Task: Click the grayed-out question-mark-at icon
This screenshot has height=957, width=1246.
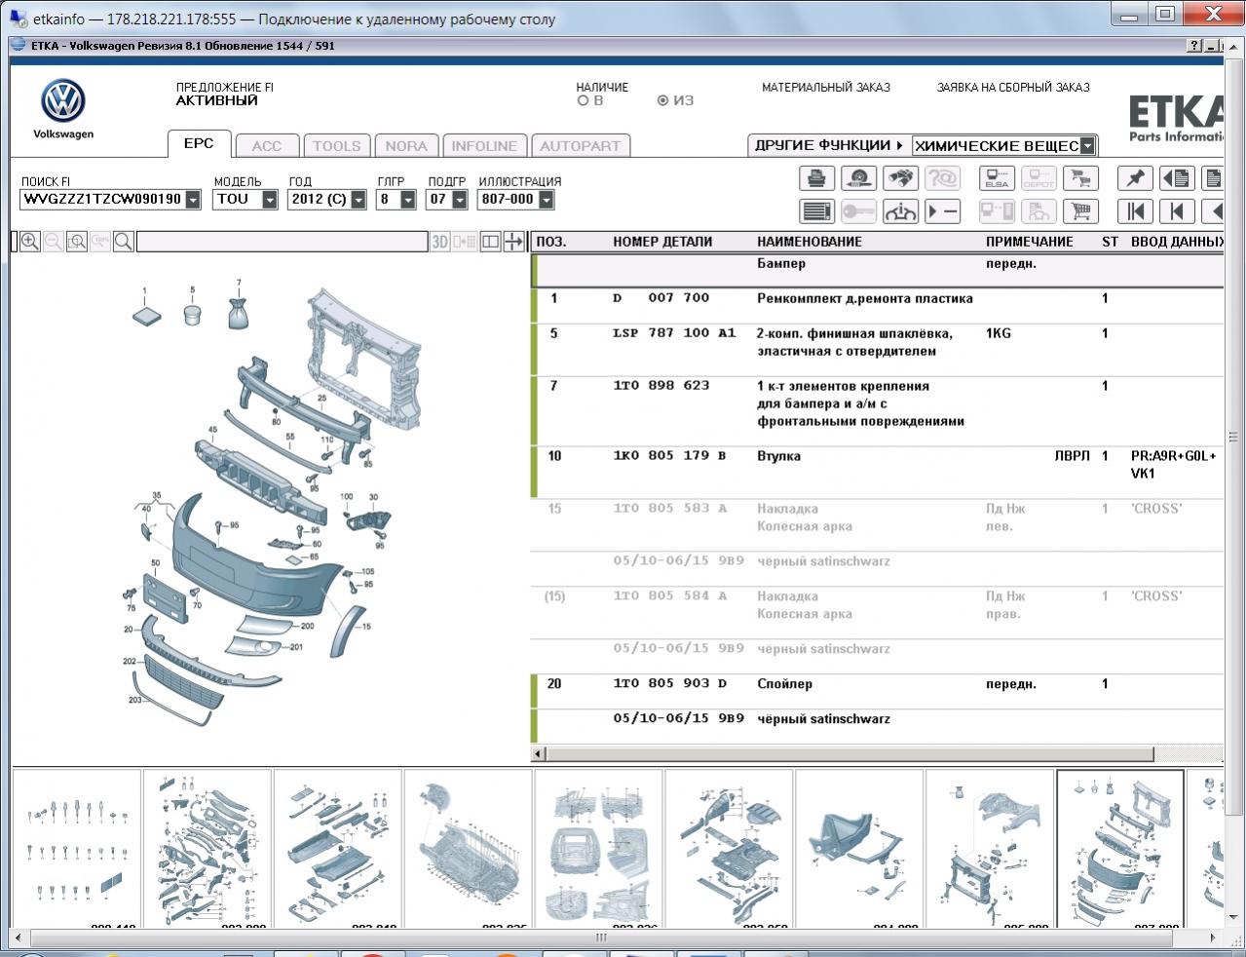Action: pos(942,178)
